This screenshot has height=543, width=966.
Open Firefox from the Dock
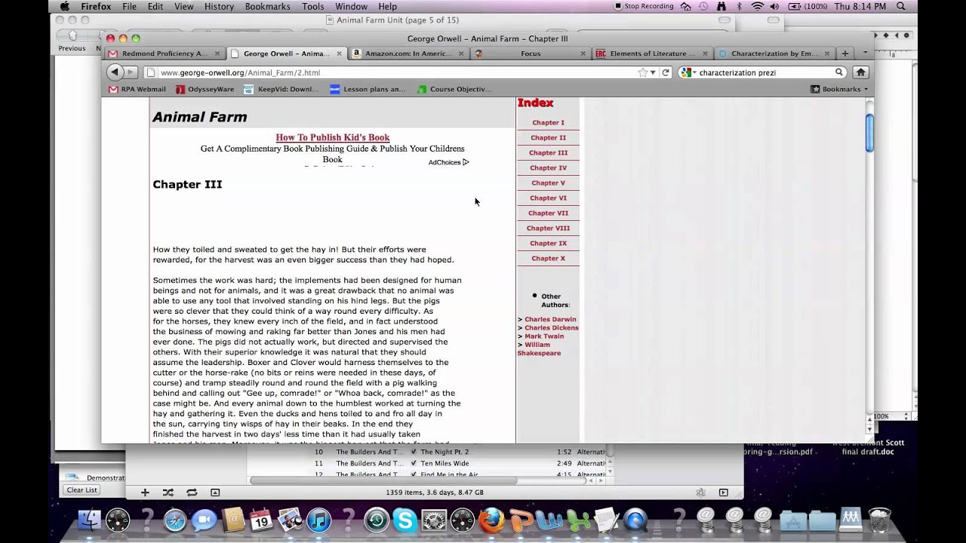(x=491, y=520)
